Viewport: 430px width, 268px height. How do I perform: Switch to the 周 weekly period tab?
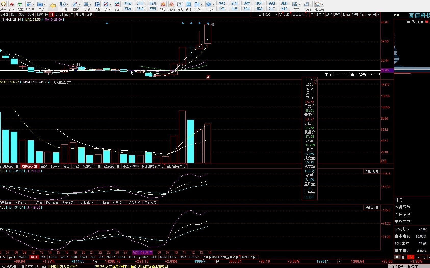click(57, 14)
